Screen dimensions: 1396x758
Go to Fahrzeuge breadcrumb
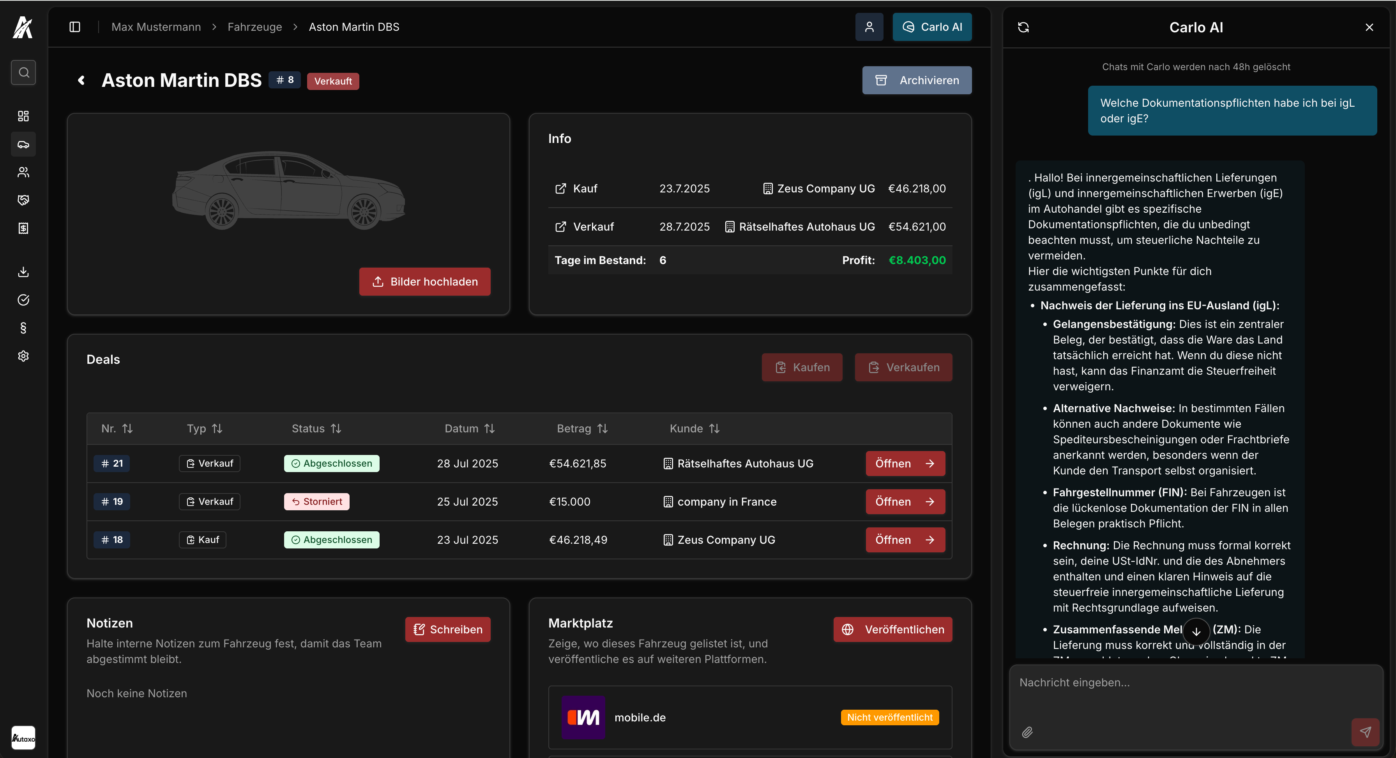[x=255, y=26]
